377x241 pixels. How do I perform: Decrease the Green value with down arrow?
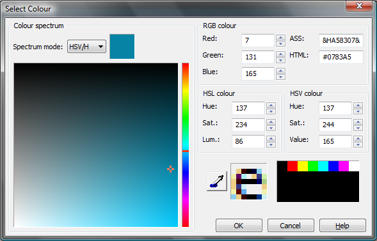[x=280, y=60]
